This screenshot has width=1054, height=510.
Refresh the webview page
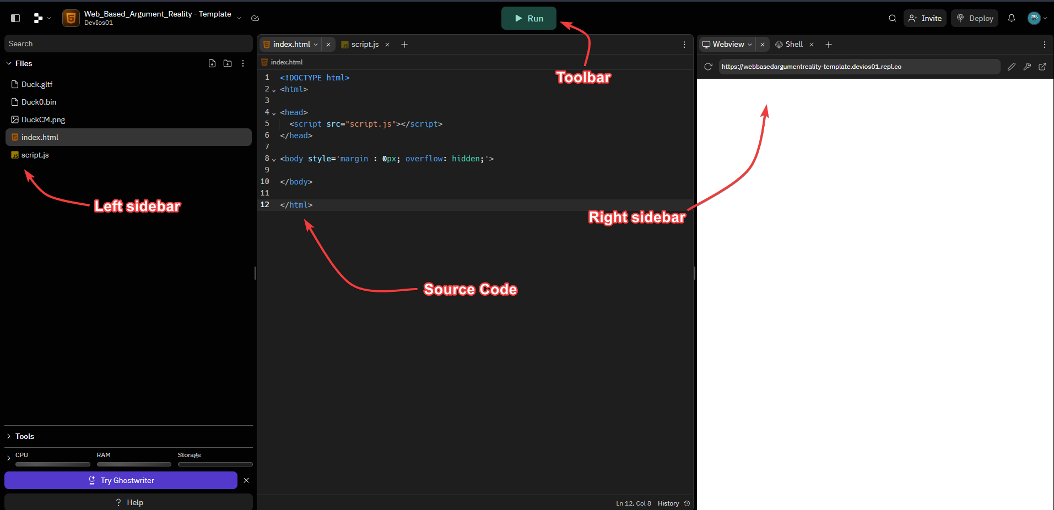[709, 67]
